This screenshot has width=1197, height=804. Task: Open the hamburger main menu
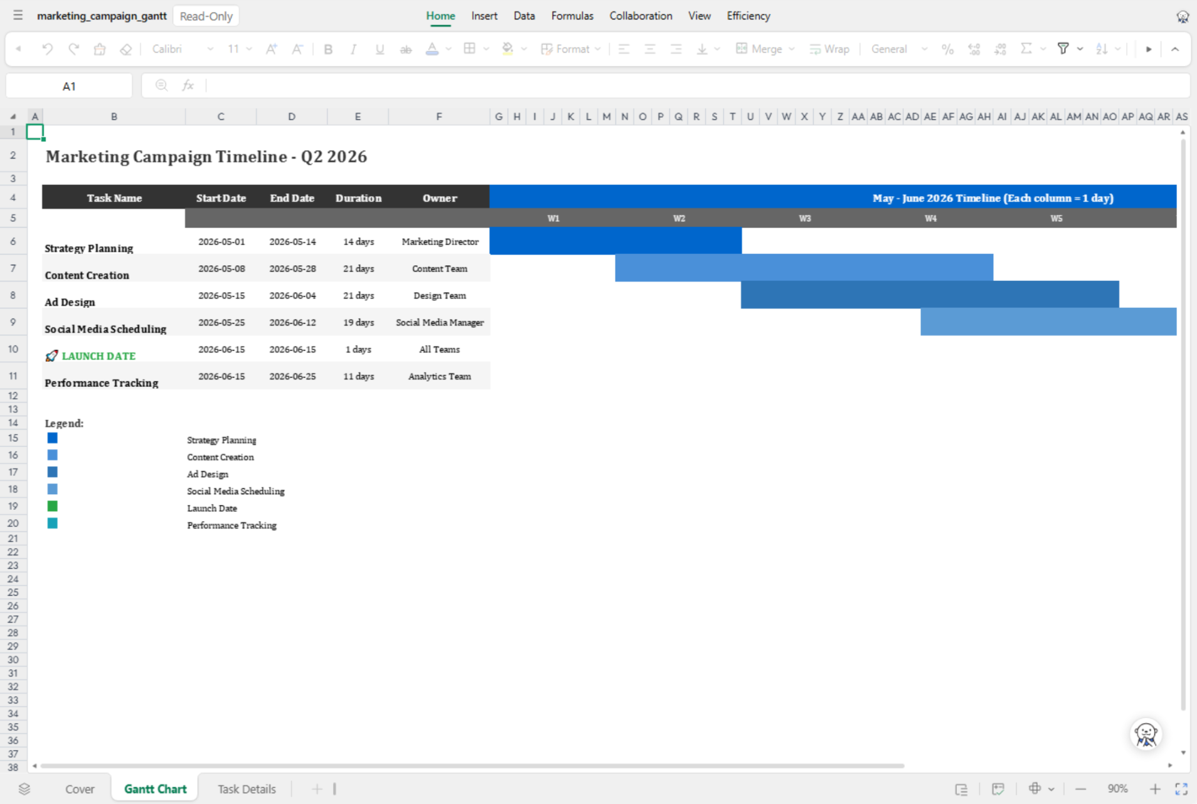[x=18, y=16]
